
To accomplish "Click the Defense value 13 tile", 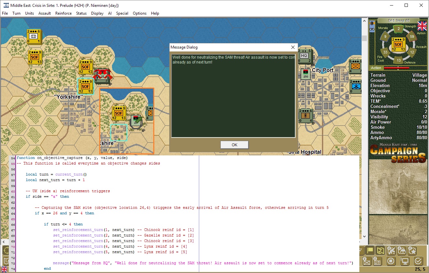I will pos(398,60).
